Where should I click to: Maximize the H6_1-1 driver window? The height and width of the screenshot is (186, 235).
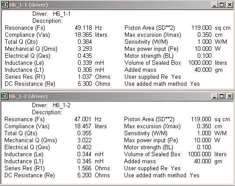click(222, 5)
